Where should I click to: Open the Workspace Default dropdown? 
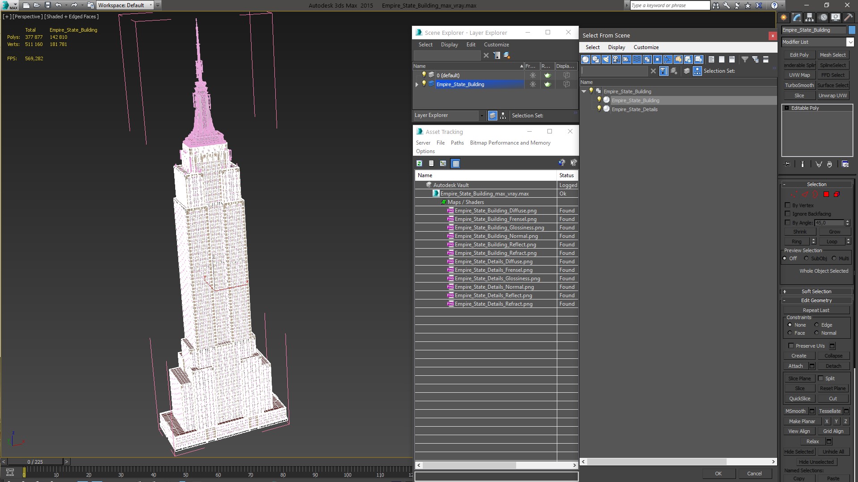(x=151, y=5)
